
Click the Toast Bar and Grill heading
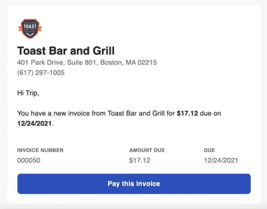66,51
